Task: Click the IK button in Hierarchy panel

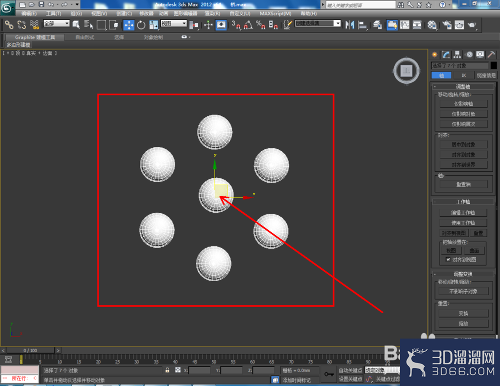Action: (x=463, y=75)
